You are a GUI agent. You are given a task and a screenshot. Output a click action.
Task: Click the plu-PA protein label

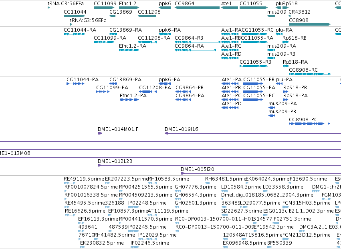pyautogui.click(x=284, y=80)
